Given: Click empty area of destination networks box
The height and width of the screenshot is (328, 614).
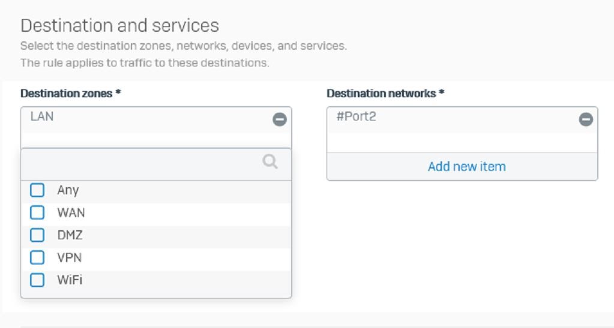Looking at the screenshot, I should pos(462,143).
